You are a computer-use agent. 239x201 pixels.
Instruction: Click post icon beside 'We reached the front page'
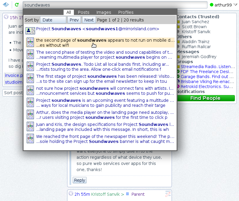30,138
